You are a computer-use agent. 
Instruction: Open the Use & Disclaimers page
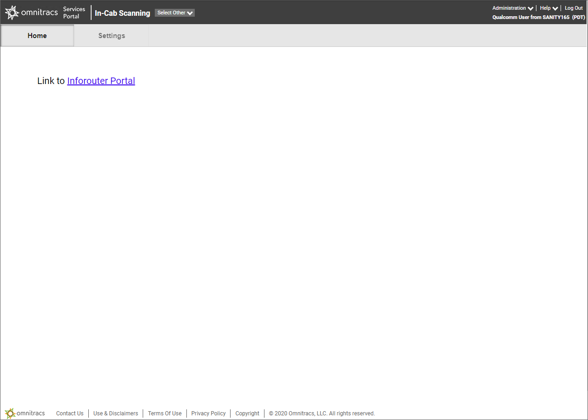[x=116, y=414]
